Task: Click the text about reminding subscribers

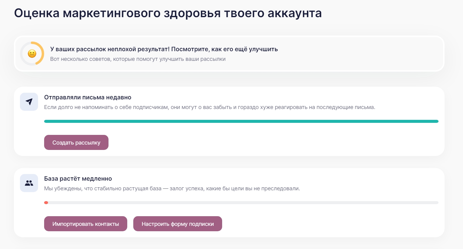Action: click(209, 107)
